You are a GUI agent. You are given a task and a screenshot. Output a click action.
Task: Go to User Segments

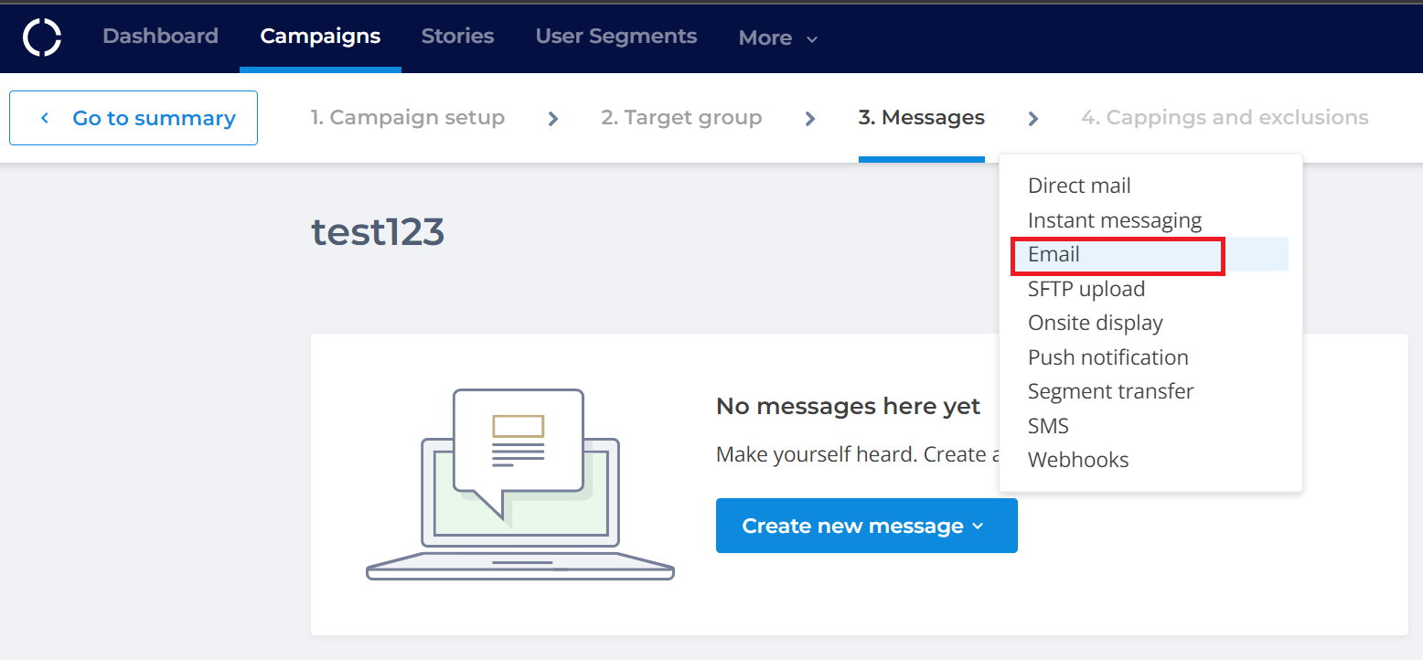[x=615, y=37]
